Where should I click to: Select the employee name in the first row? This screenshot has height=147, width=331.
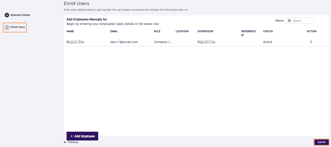[75, 42]
